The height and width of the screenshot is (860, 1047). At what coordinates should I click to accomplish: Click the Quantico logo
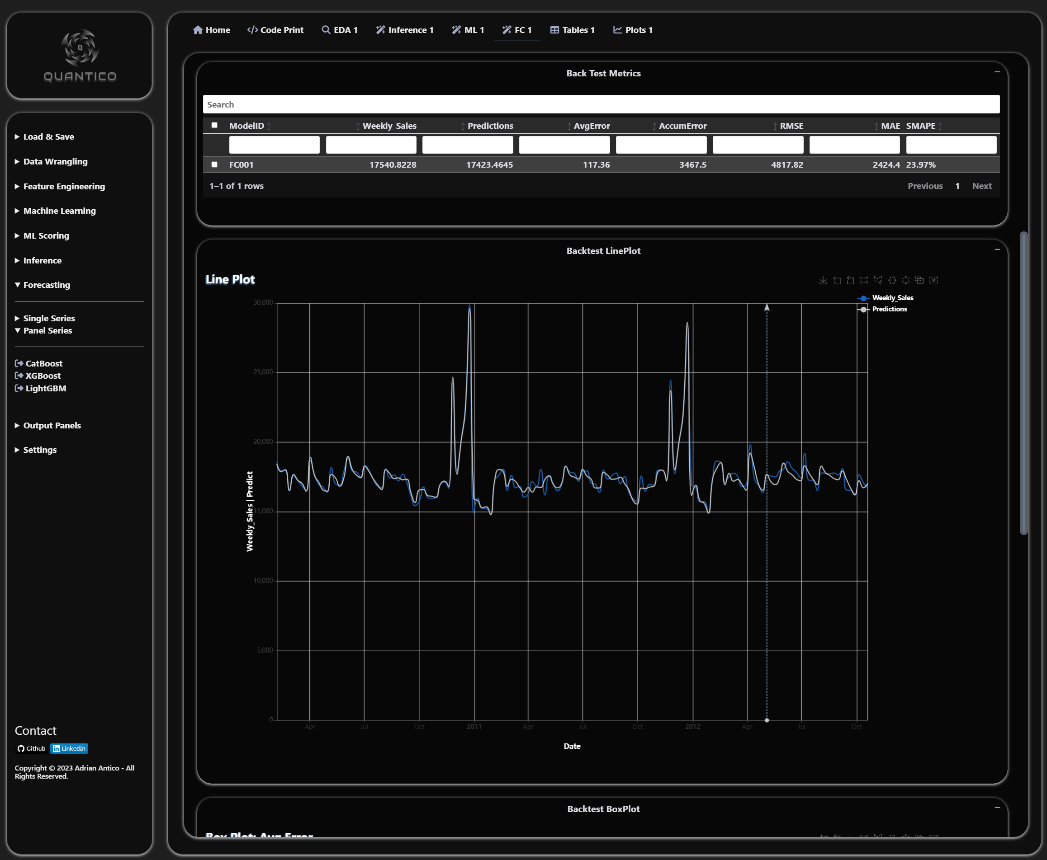coord(80,56)
